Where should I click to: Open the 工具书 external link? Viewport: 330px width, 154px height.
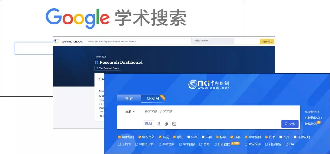click(x=124, y=144)
